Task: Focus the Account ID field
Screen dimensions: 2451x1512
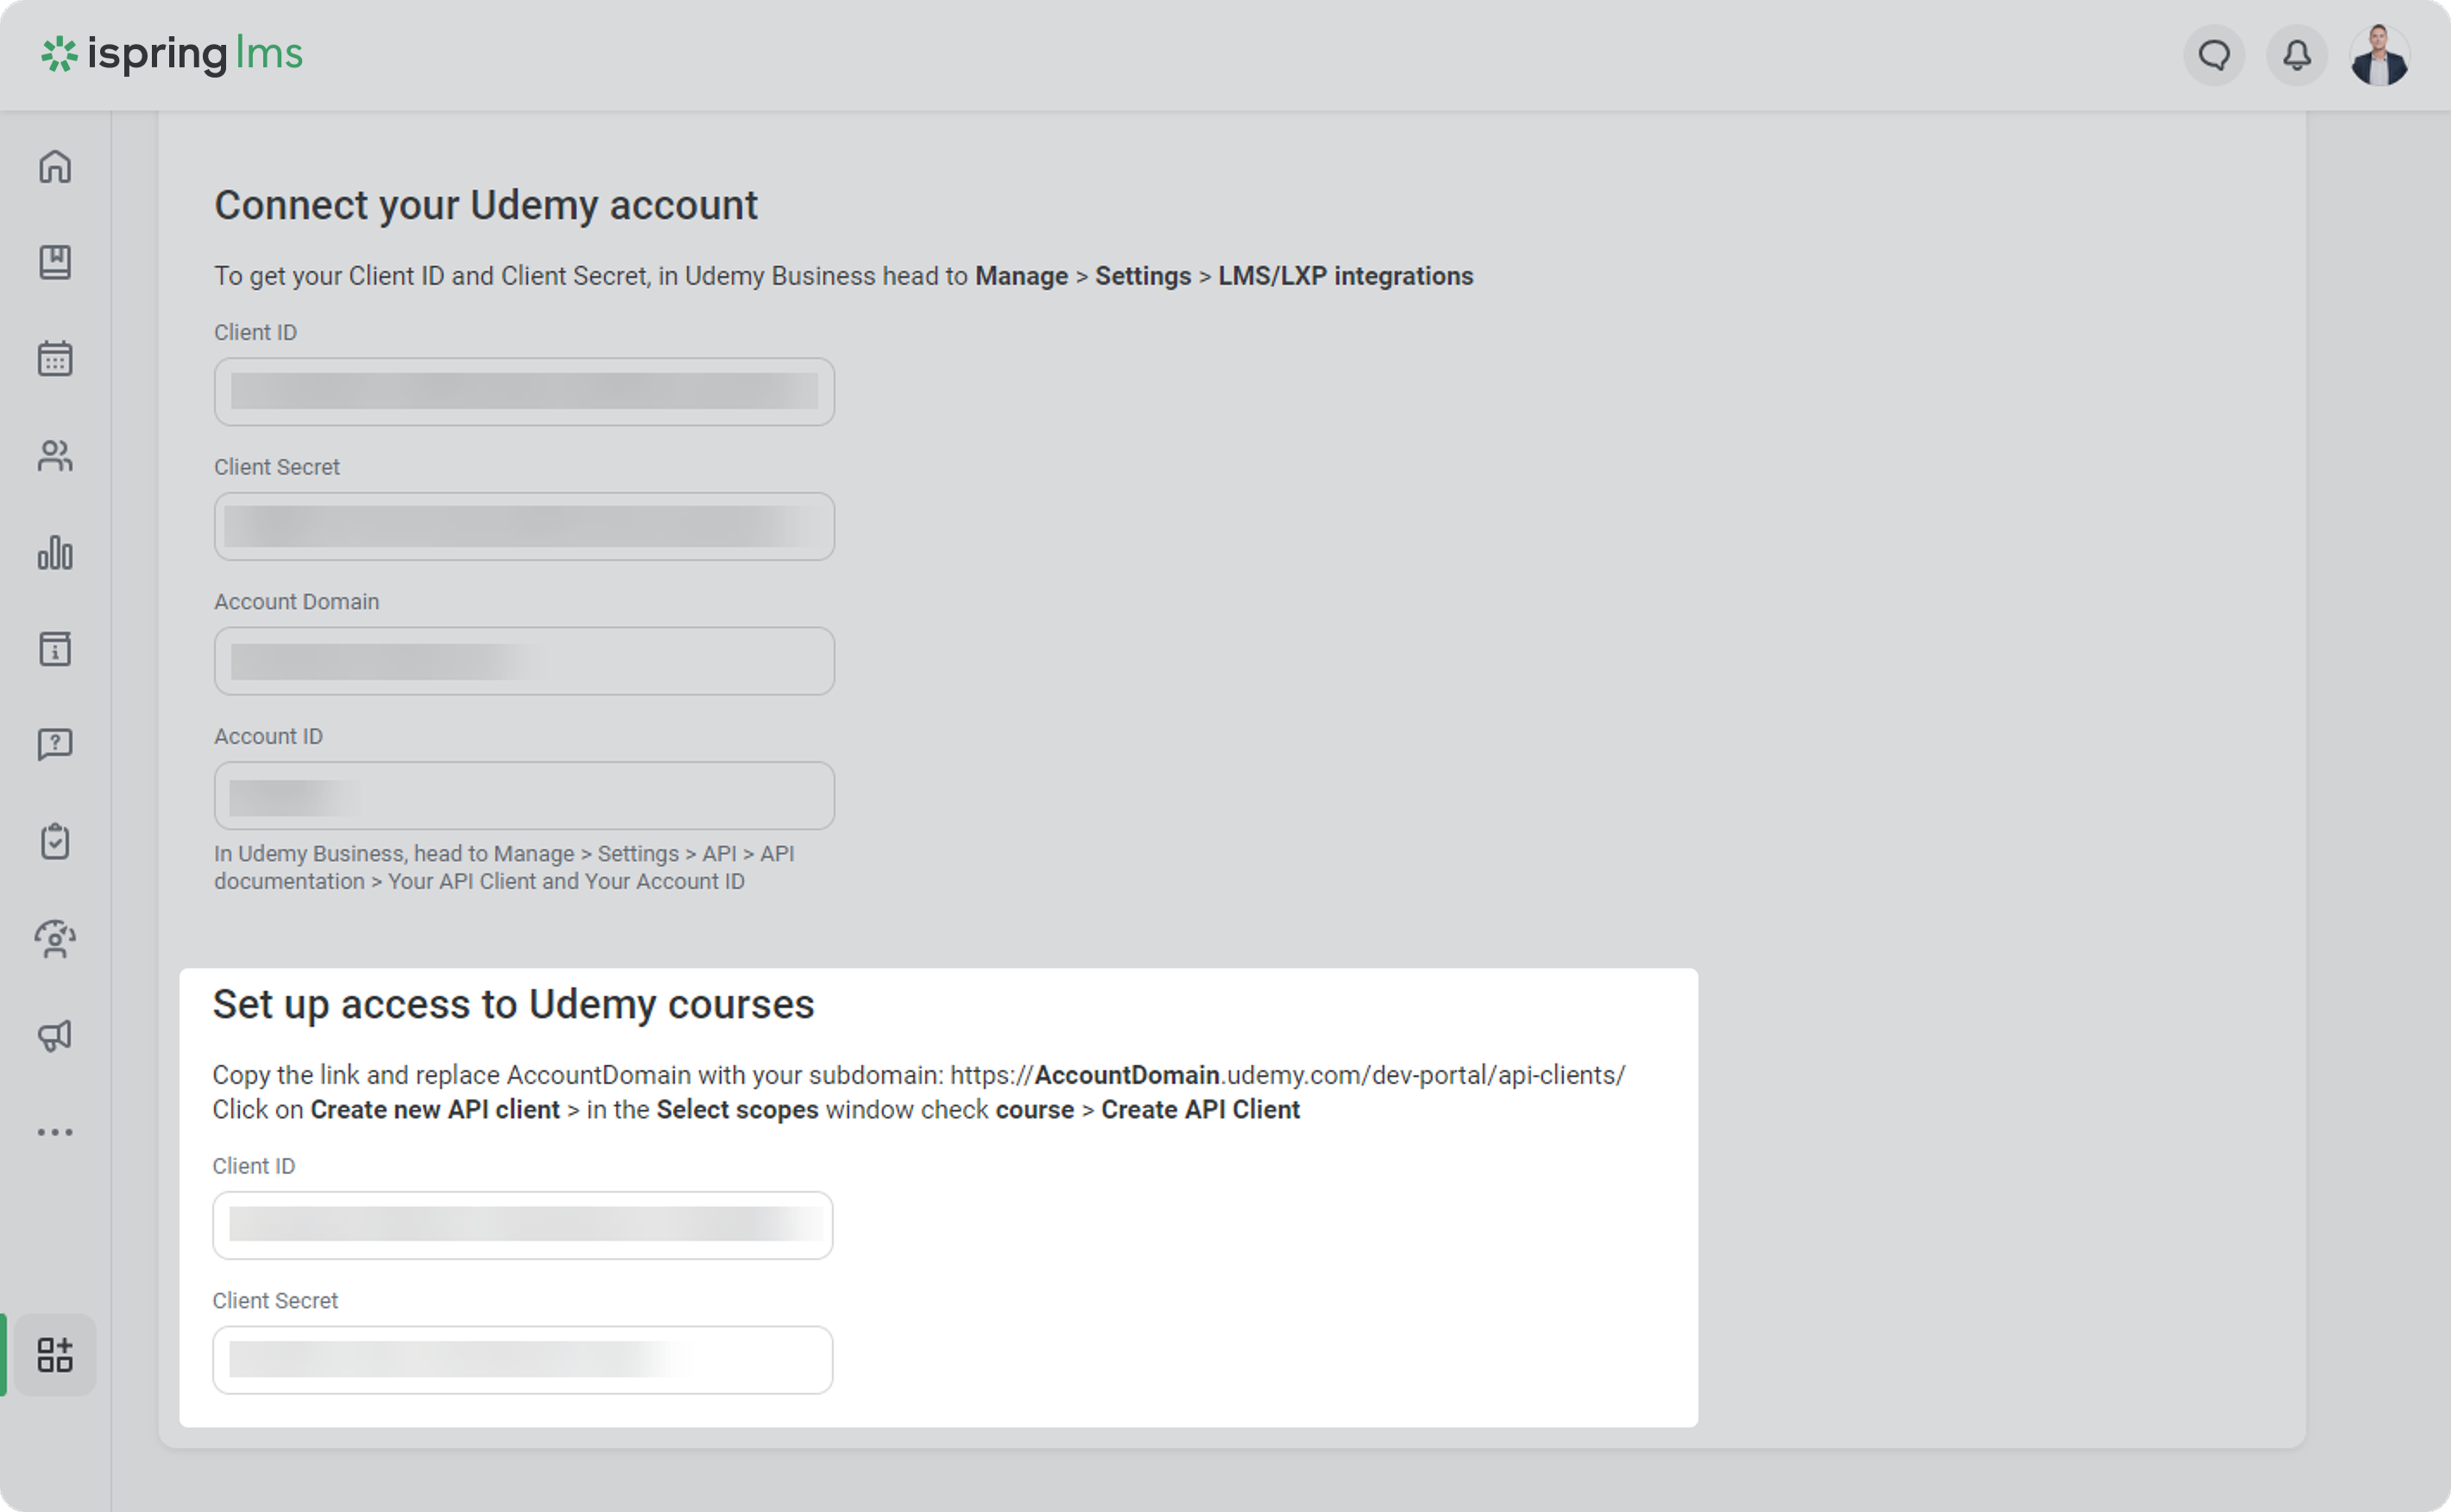Action: point(524,796)
